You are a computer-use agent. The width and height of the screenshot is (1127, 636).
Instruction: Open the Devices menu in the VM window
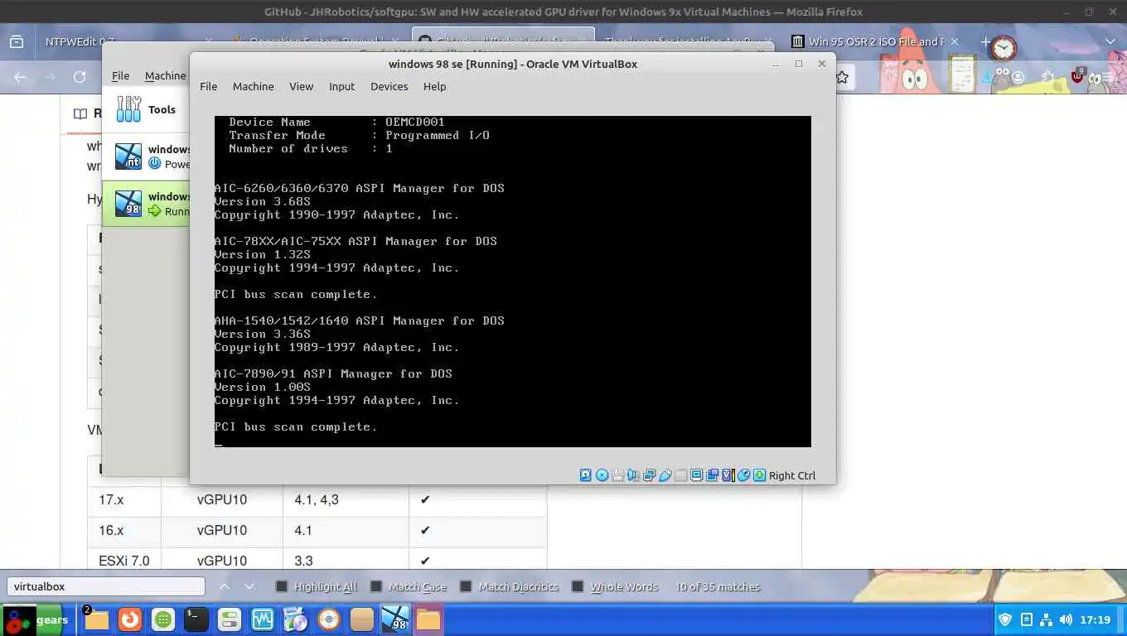coord(389,86)
